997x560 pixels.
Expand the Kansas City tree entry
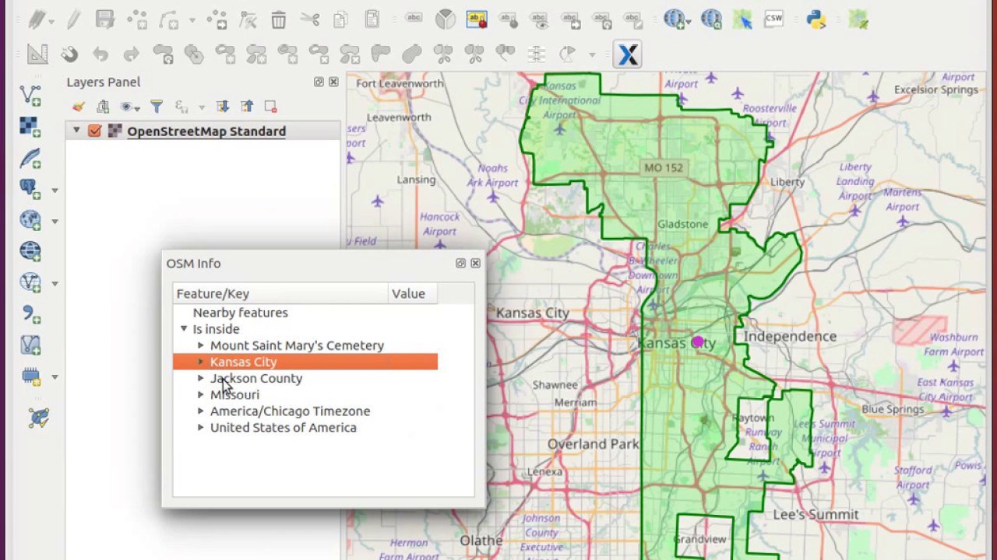[x=201, y=362]
